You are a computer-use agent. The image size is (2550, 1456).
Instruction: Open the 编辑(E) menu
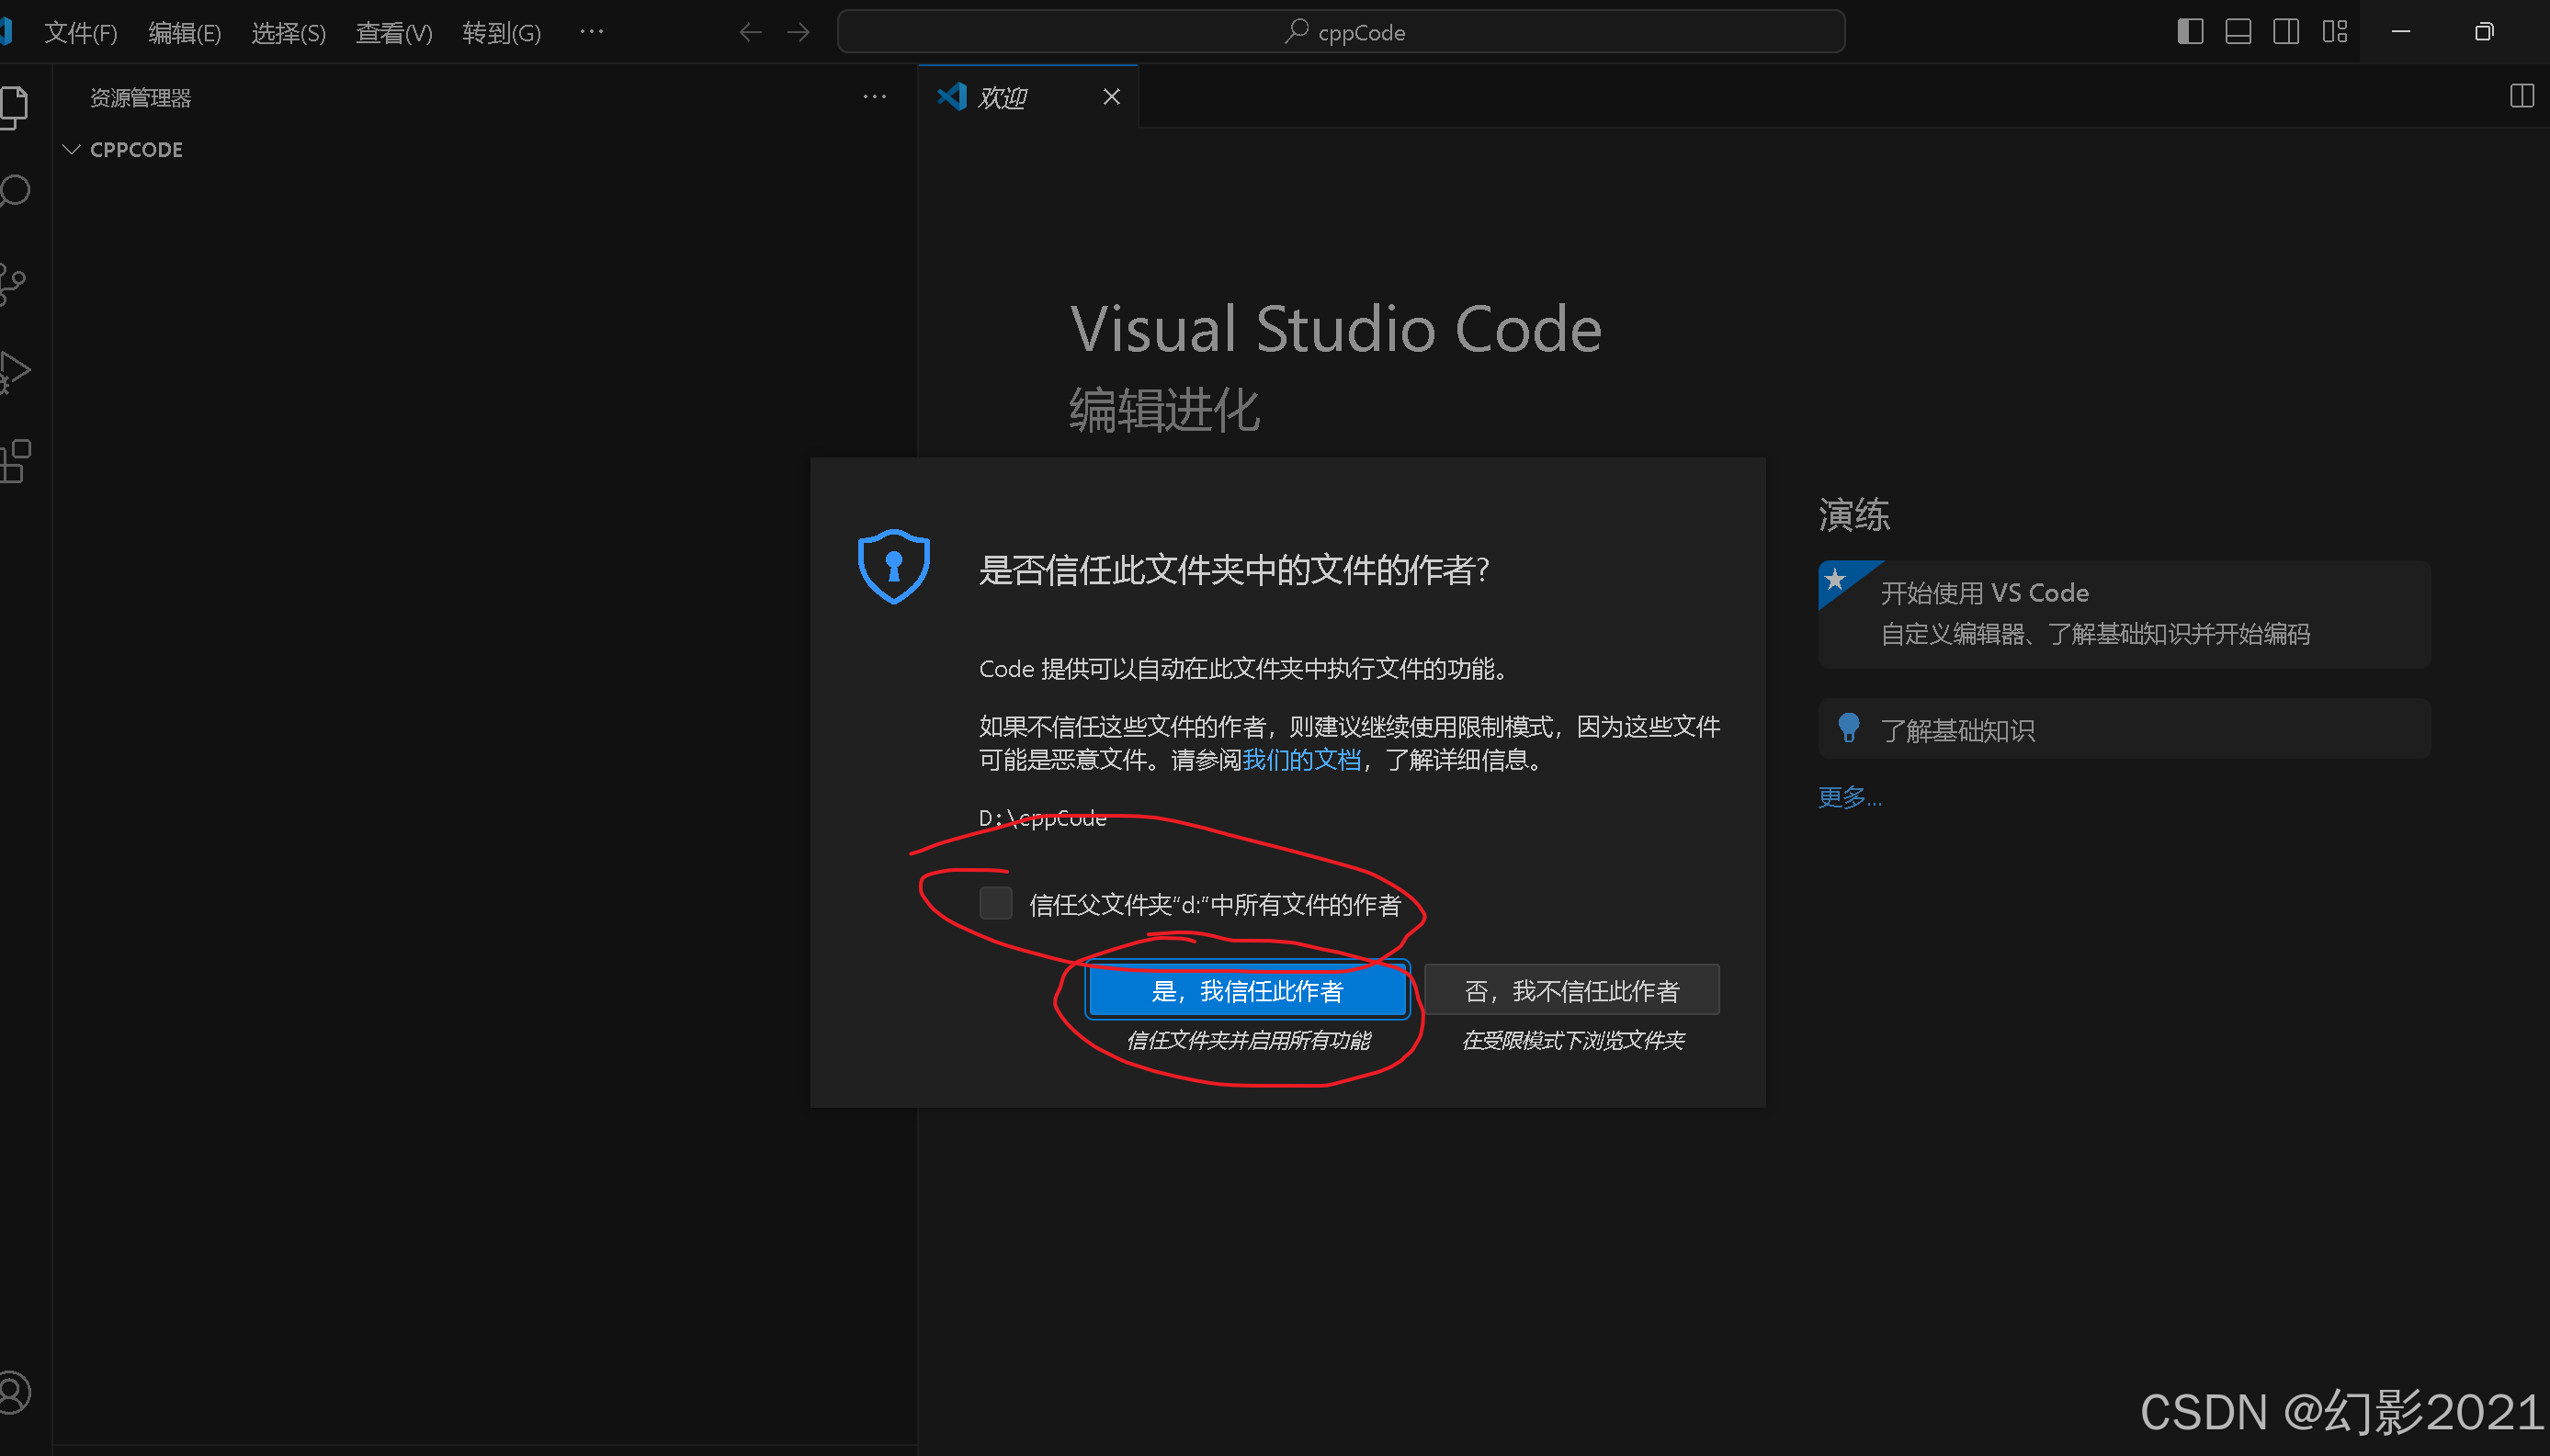coord(185,33)
